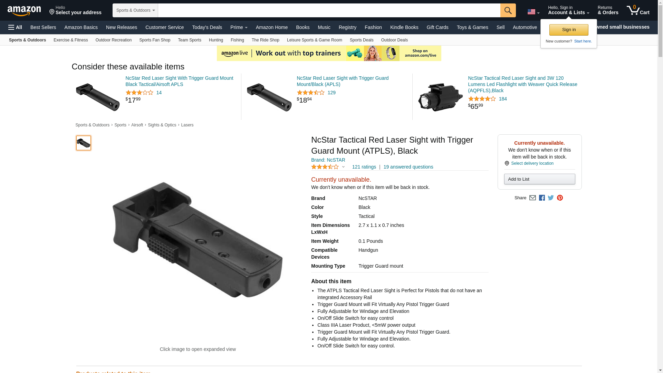Open the 19 answered questions link

[x=408, y=167]
